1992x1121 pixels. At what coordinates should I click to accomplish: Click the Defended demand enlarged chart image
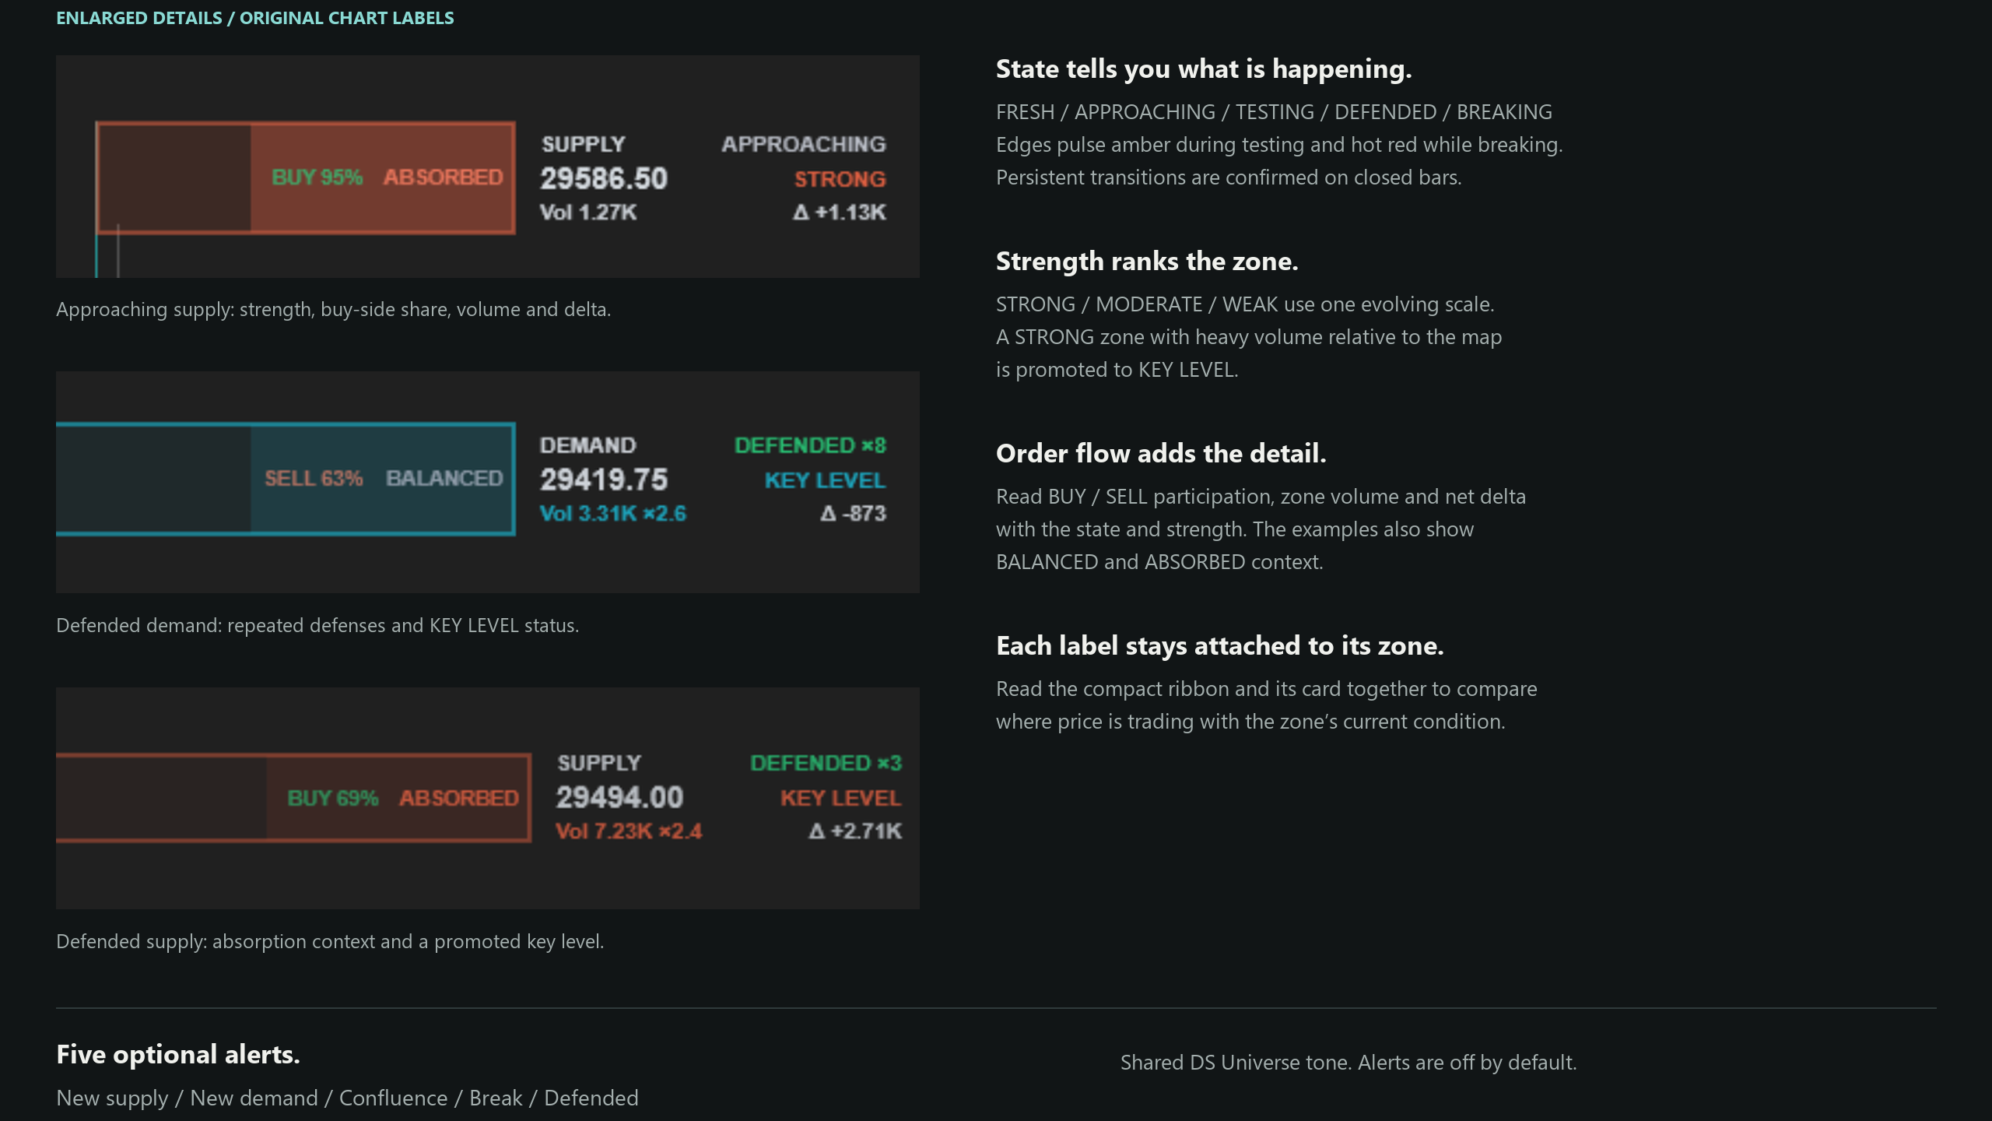(x=488, y=482)
